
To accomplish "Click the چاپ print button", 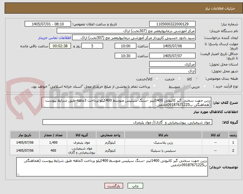I will [135, 186].
